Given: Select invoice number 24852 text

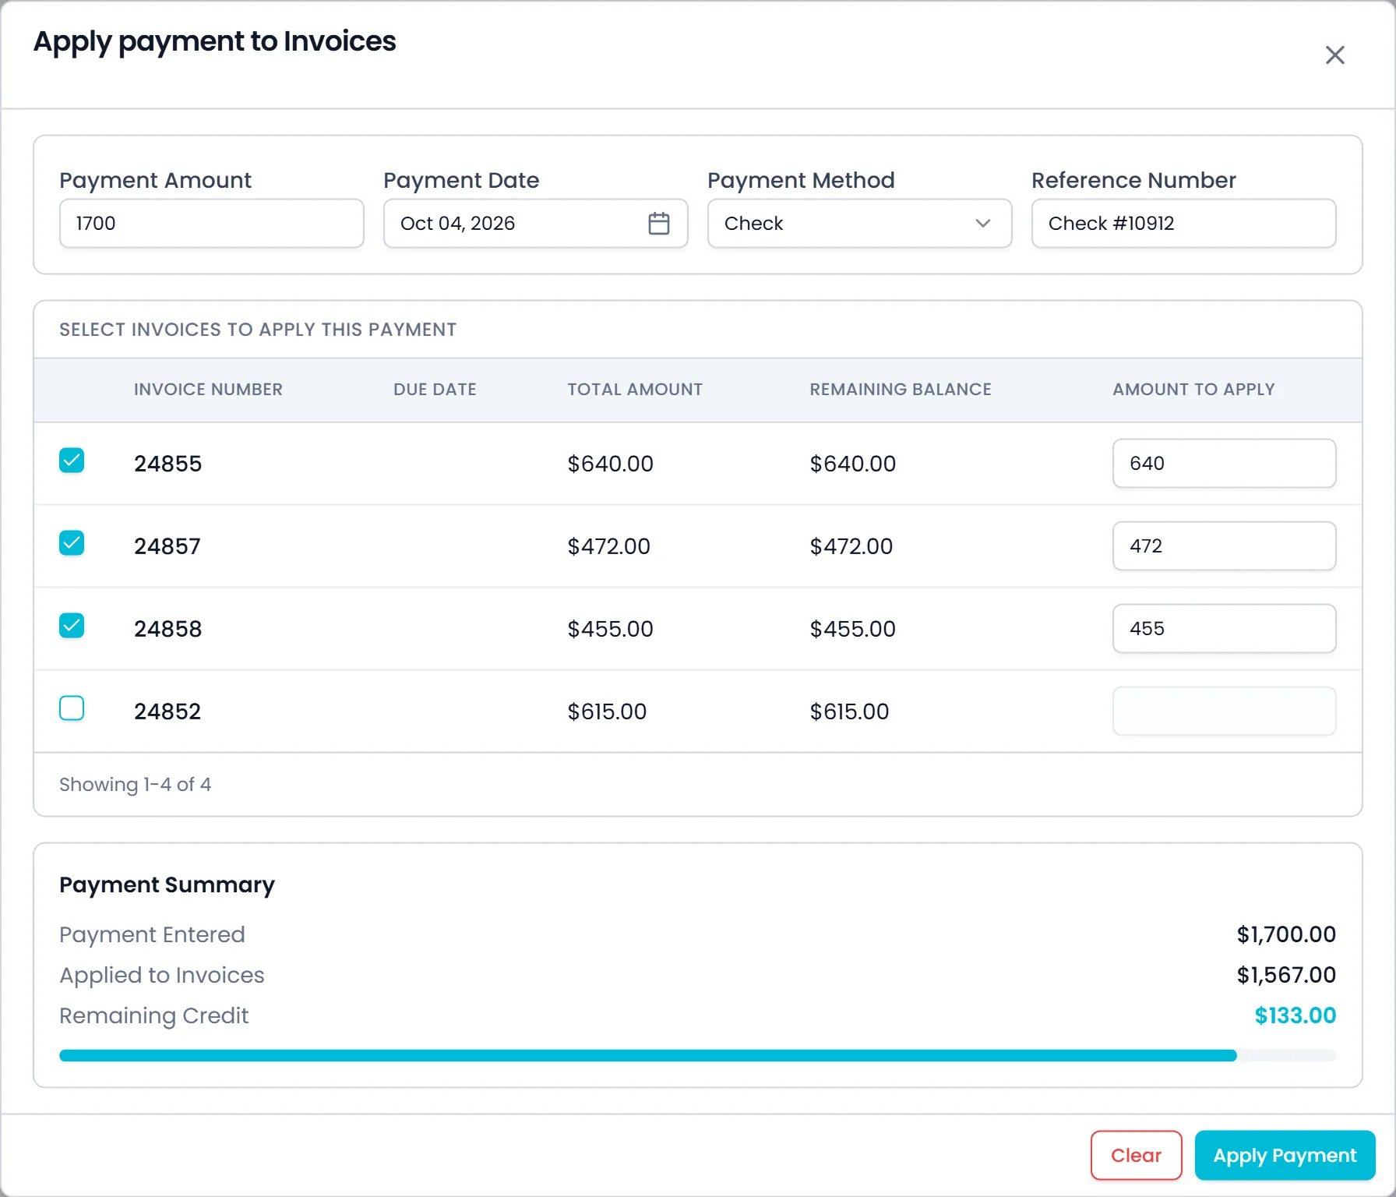Looking at the screenshot, I should coord(167,711).
